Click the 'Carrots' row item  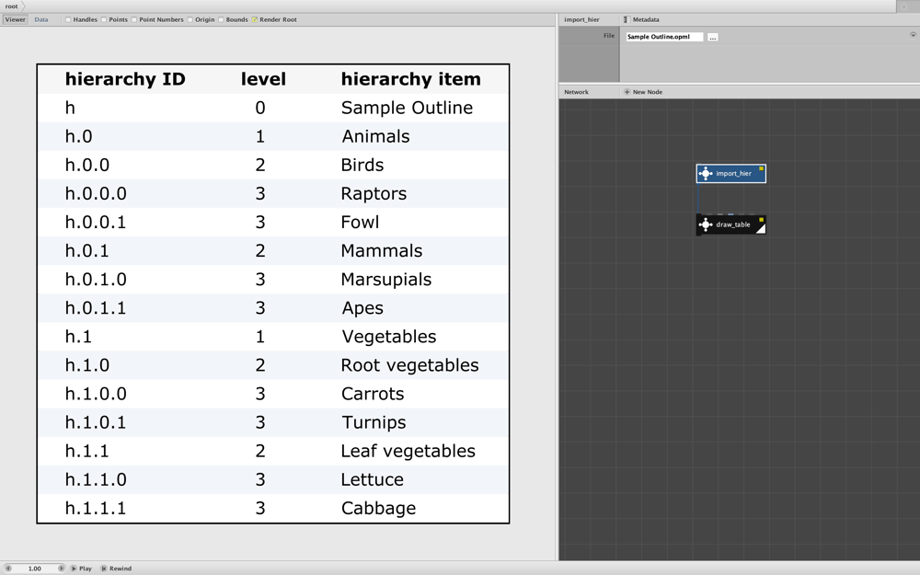(x=373, y=395)
